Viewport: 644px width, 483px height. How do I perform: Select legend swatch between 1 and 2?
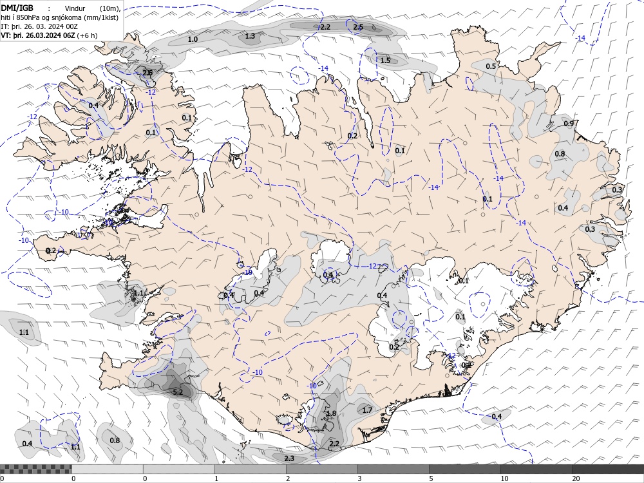(251, 469)
